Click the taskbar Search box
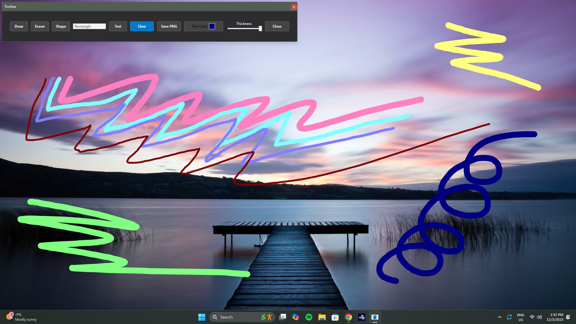 pos(242,317)
